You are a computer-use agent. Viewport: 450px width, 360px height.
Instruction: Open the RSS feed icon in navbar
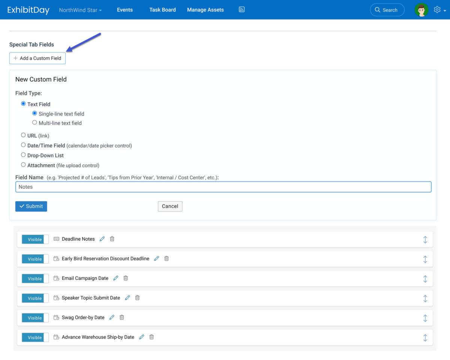click(x=241, y=10)
